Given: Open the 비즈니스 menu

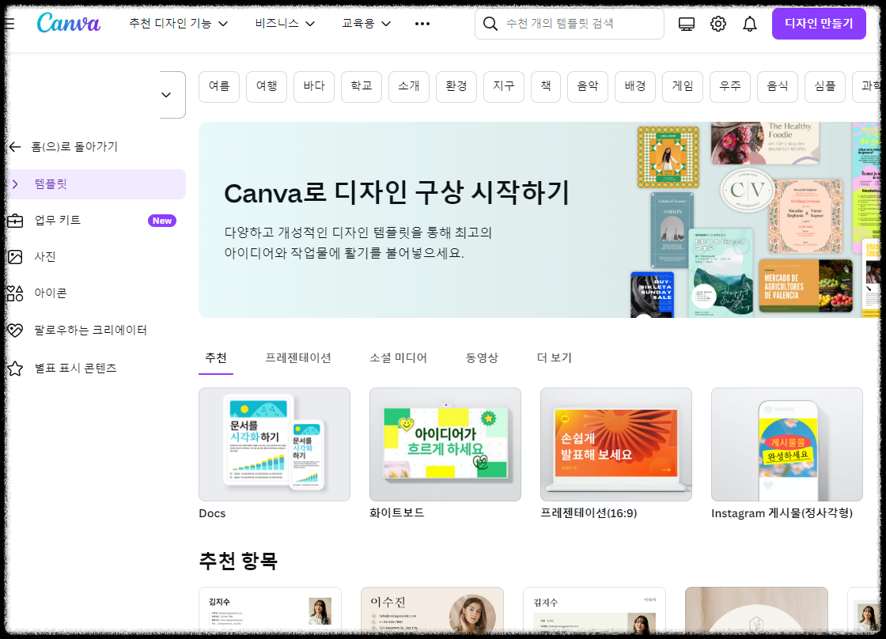Looking at the screenshot, I should point(285,24).
